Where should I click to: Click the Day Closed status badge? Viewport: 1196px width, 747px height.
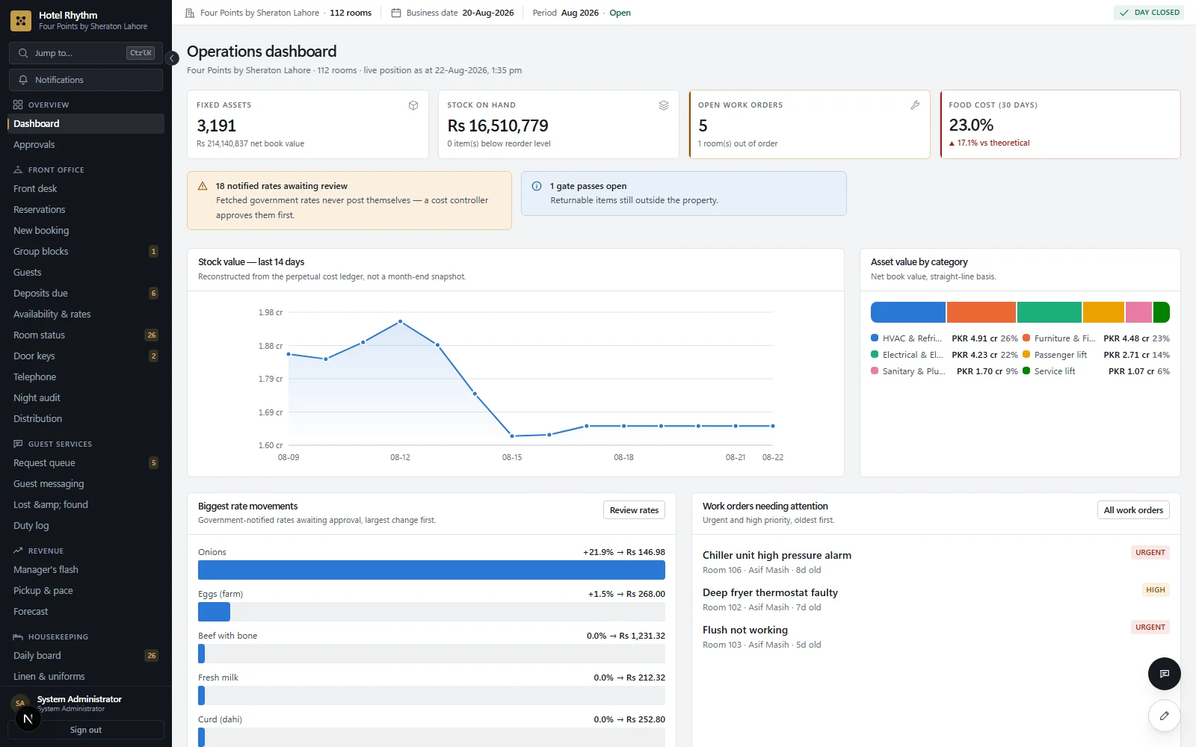click(1149, 13)
